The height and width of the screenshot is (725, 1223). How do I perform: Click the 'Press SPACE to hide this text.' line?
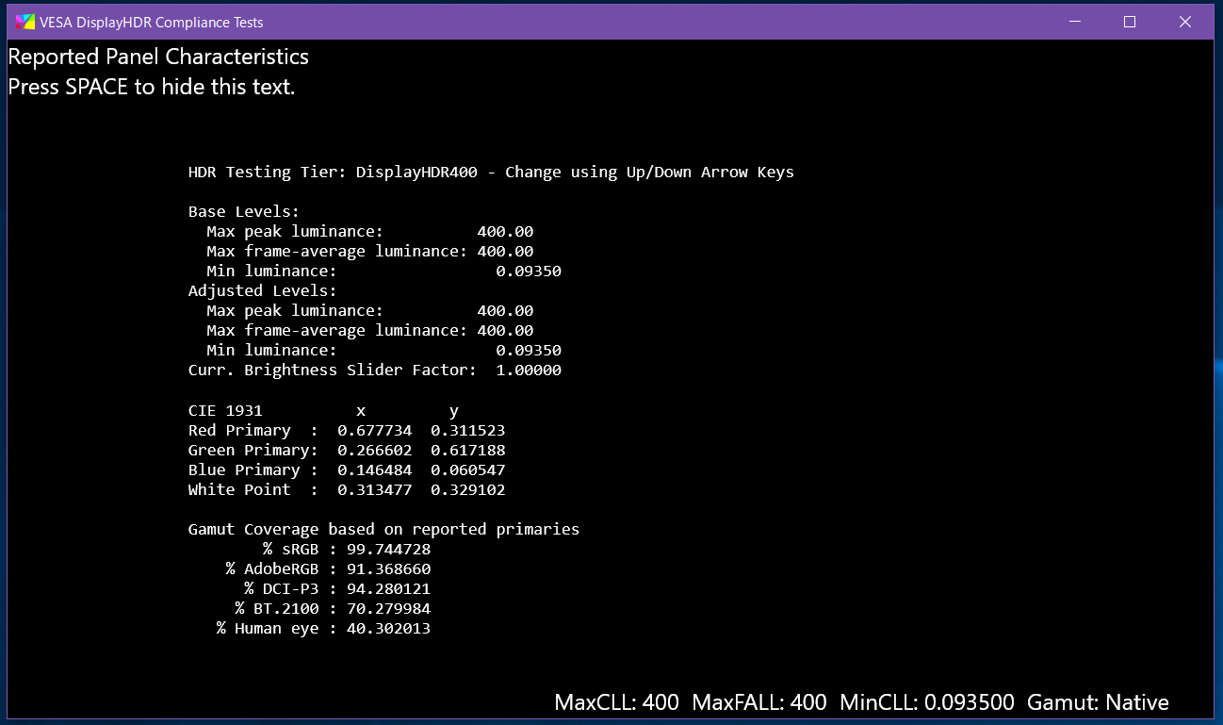point(152,87)
